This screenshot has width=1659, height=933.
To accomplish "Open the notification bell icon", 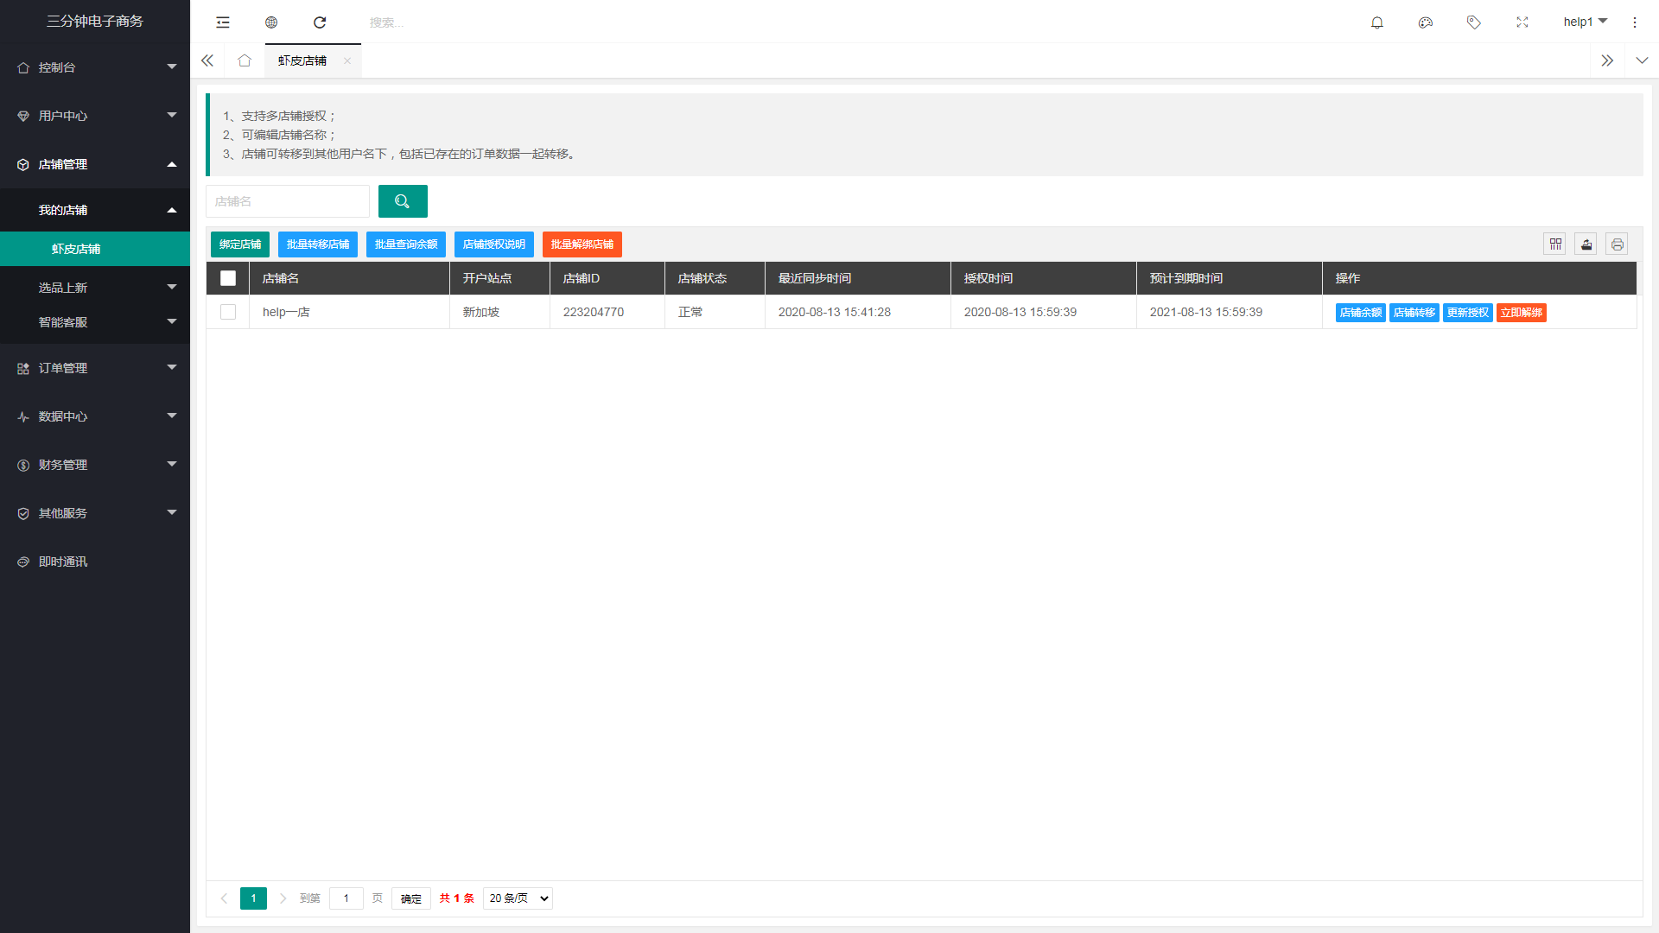I will (1377, 22).
